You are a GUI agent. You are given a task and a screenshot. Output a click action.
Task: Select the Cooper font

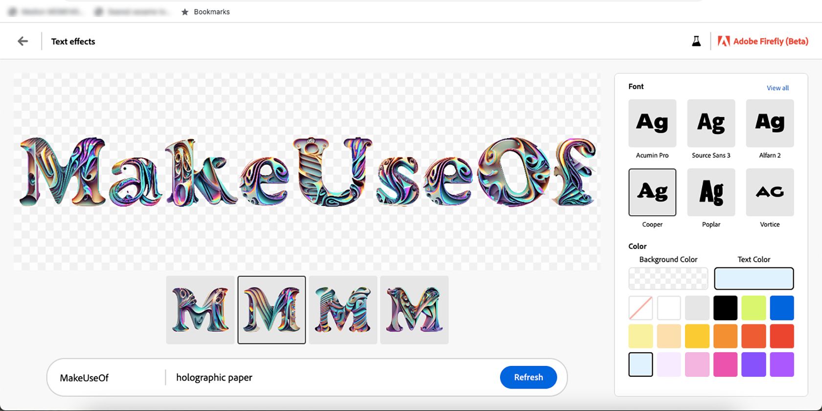(652, 192)
